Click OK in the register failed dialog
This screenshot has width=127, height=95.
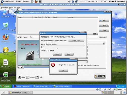tap(63, 70)
